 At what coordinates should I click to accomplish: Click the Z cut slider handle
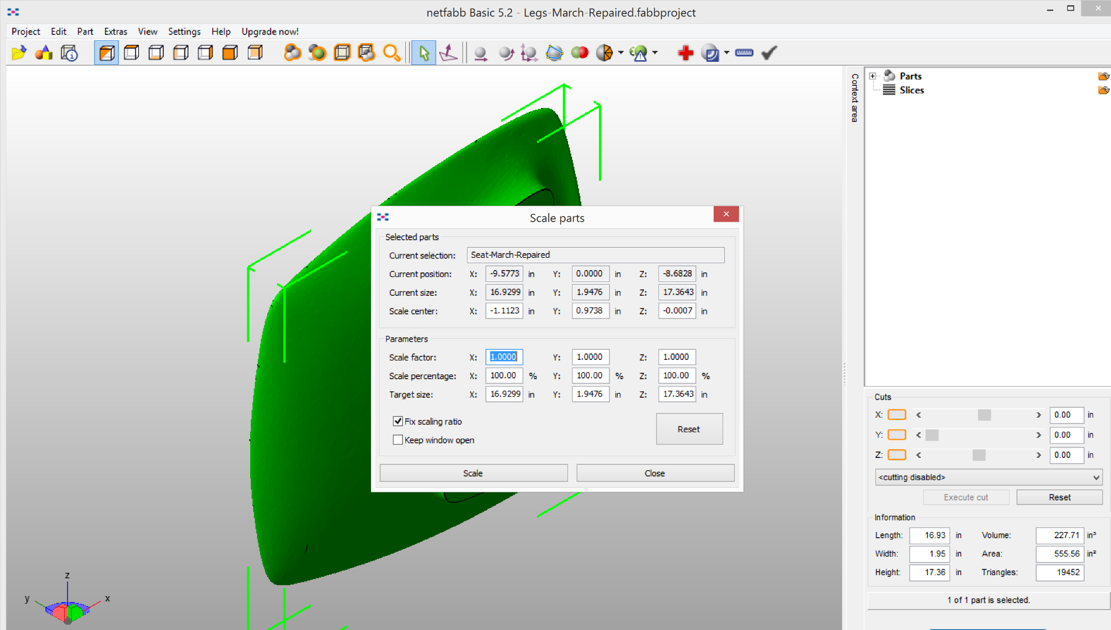979,455
